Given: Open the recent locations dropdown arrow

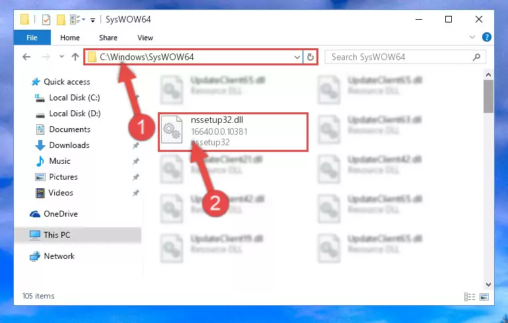Looking at the screenshot, I should [x=61, y=57].
